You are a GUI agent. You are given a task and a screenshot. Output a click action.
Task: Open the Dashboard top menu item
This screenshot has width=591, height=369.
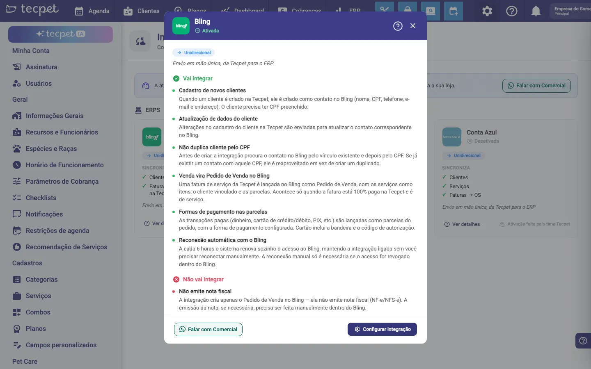pos(243,11)
